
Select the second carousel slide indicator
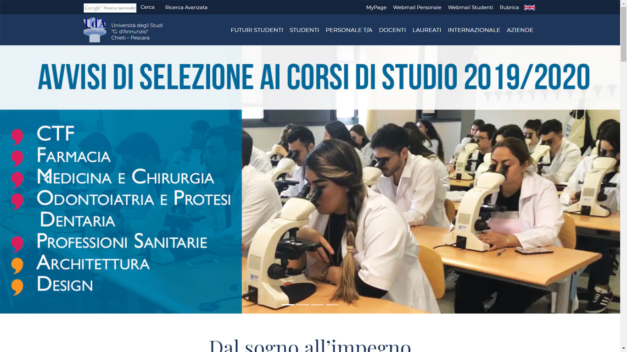[302, 304]
